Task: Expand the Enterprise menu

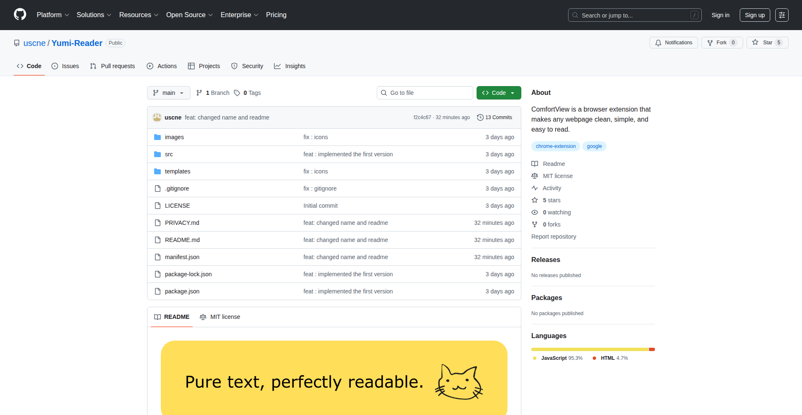Action: (239, 15)
